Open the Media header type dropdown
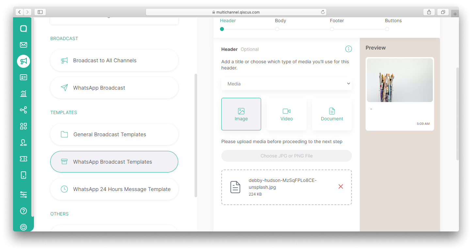The width and height of the screenshot is (472, 251). coord(287,84)
